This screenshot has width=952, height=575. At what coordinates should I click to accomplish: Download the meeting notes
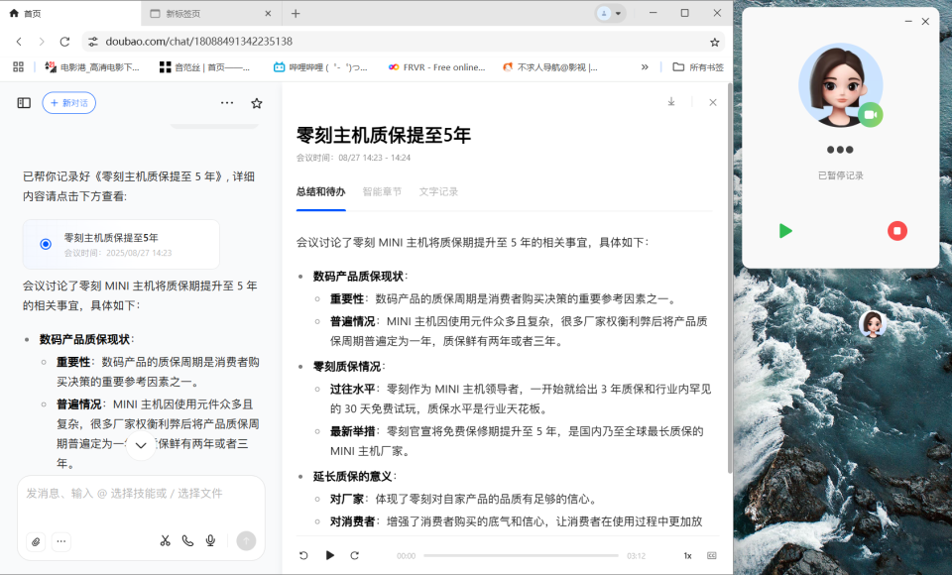[671, 102]
